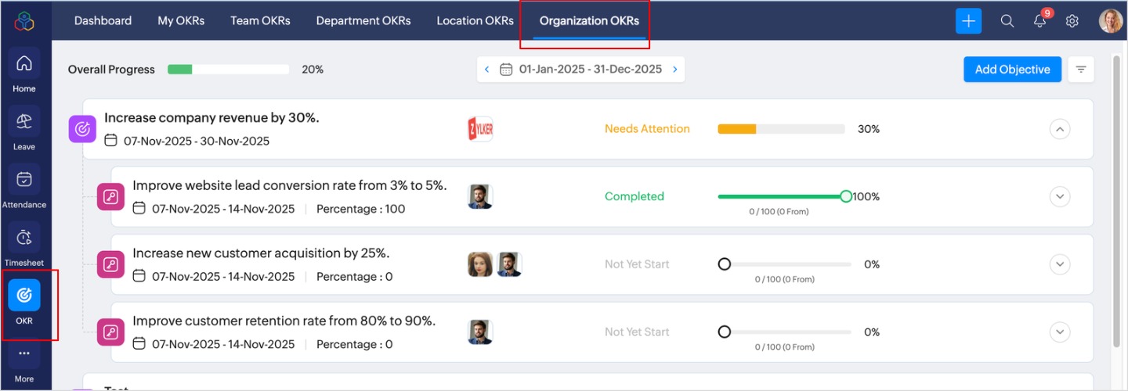Click the More ellipsis icon
This screenshot has height=391, width=1128.
click(x=24, y=353)
